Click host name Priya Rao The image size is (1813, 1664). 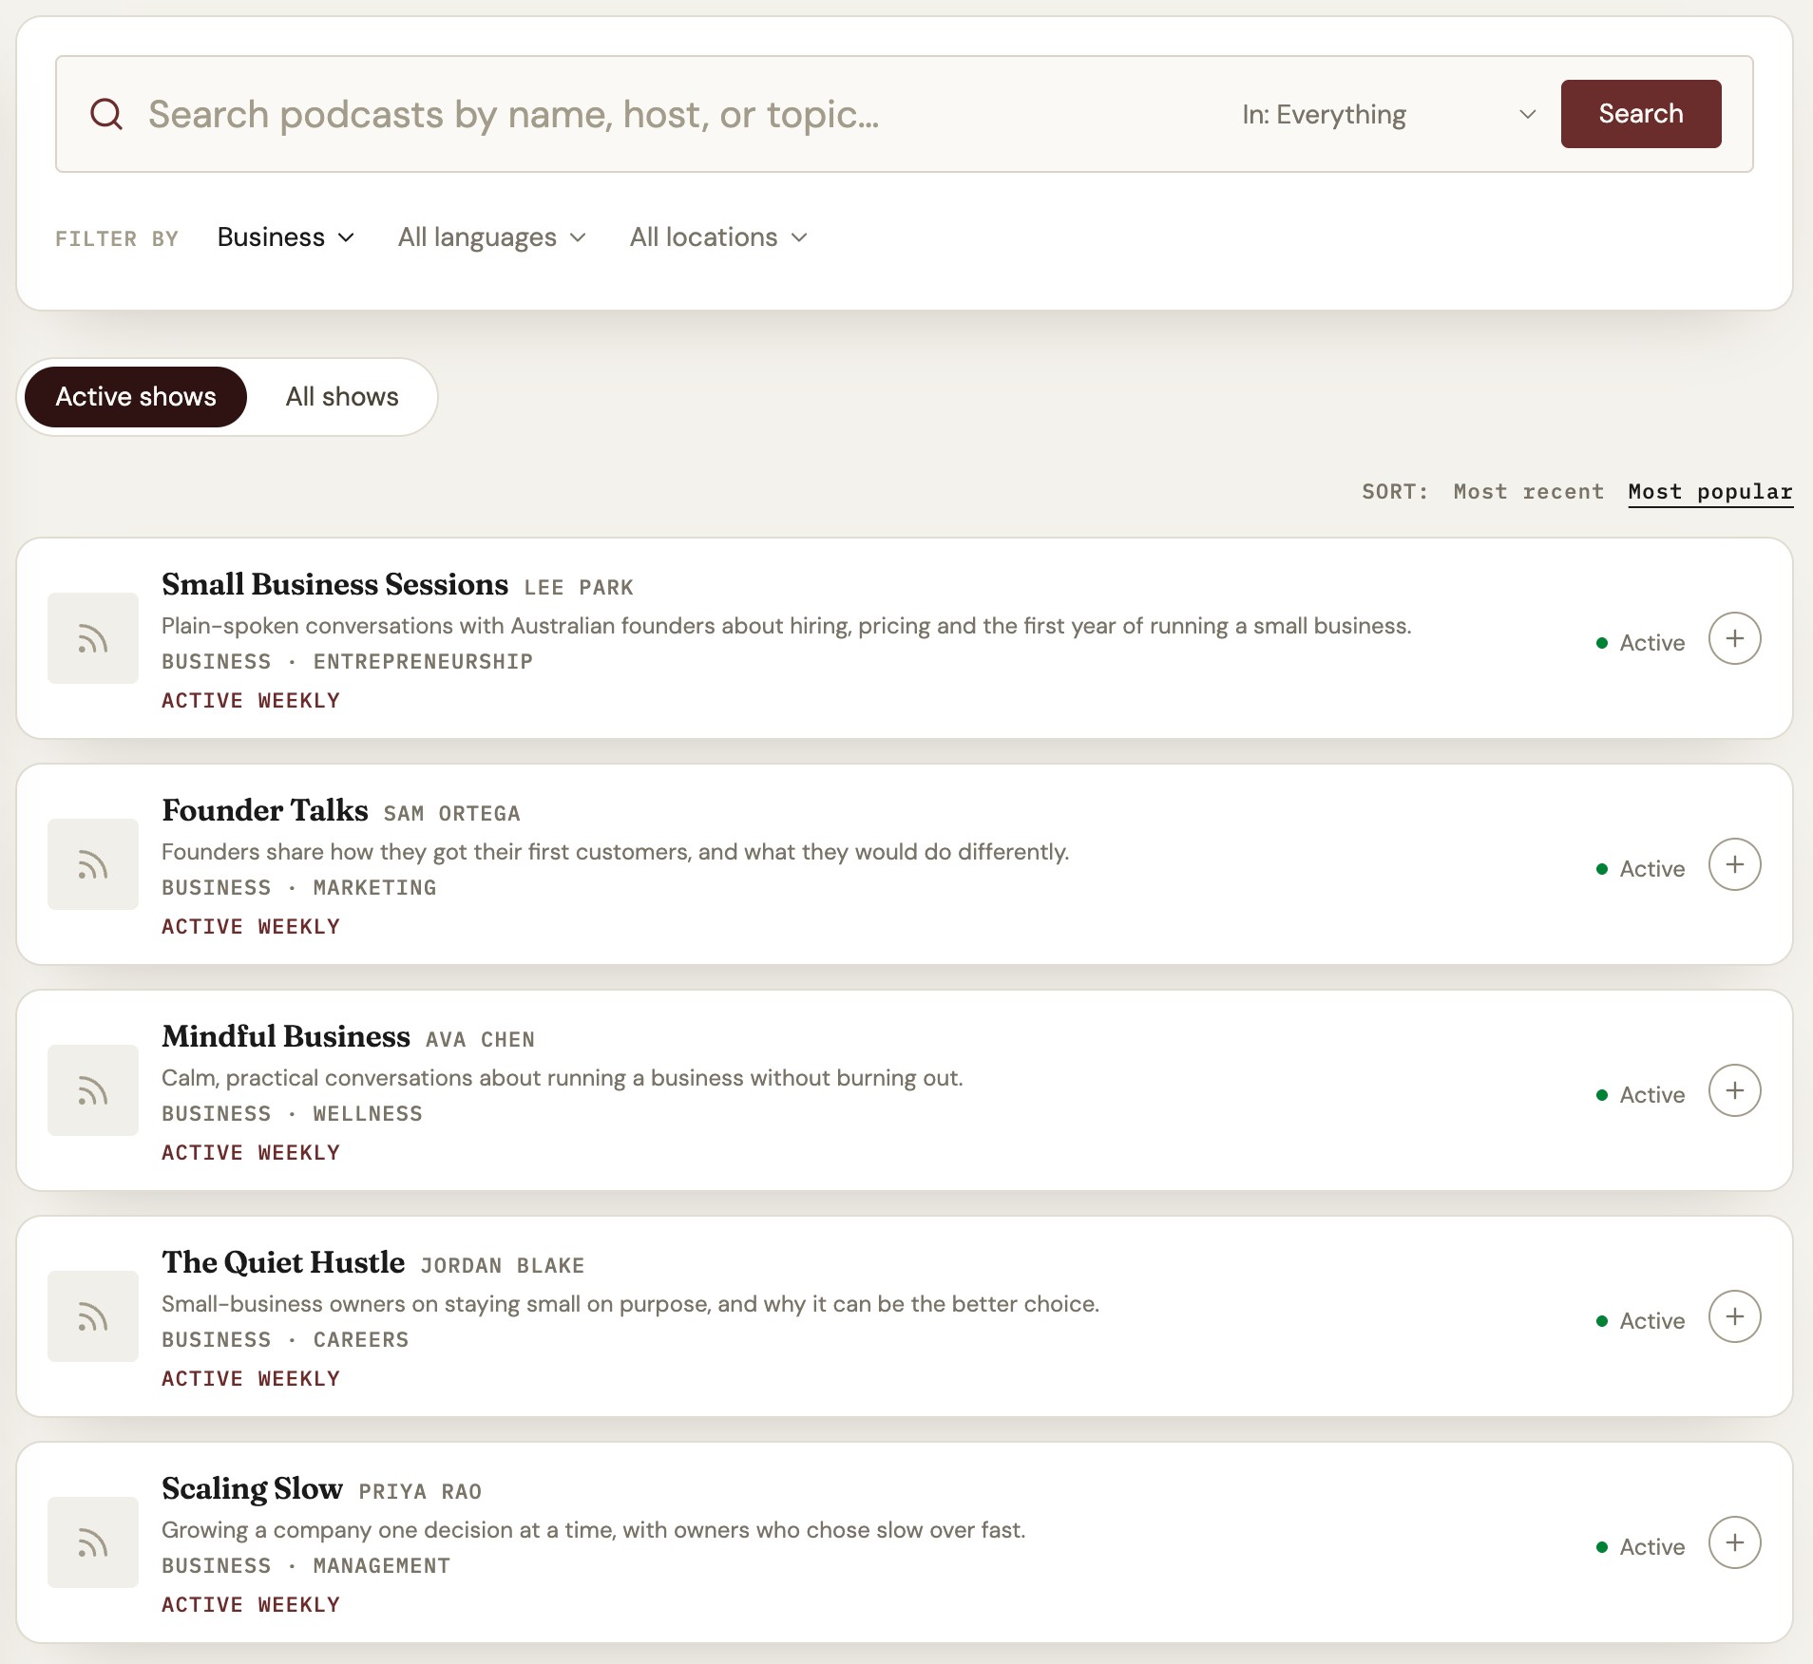tap(420, 1492)
